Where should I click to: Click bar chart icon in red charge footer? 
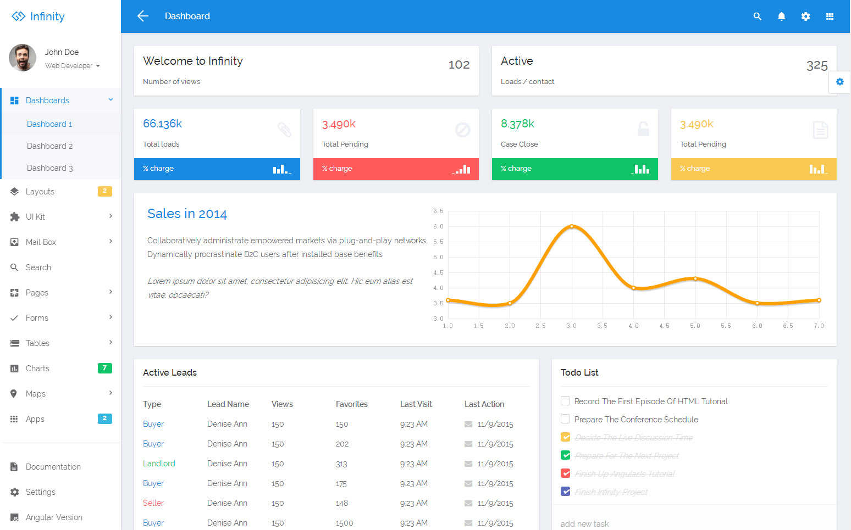(461, 169)
